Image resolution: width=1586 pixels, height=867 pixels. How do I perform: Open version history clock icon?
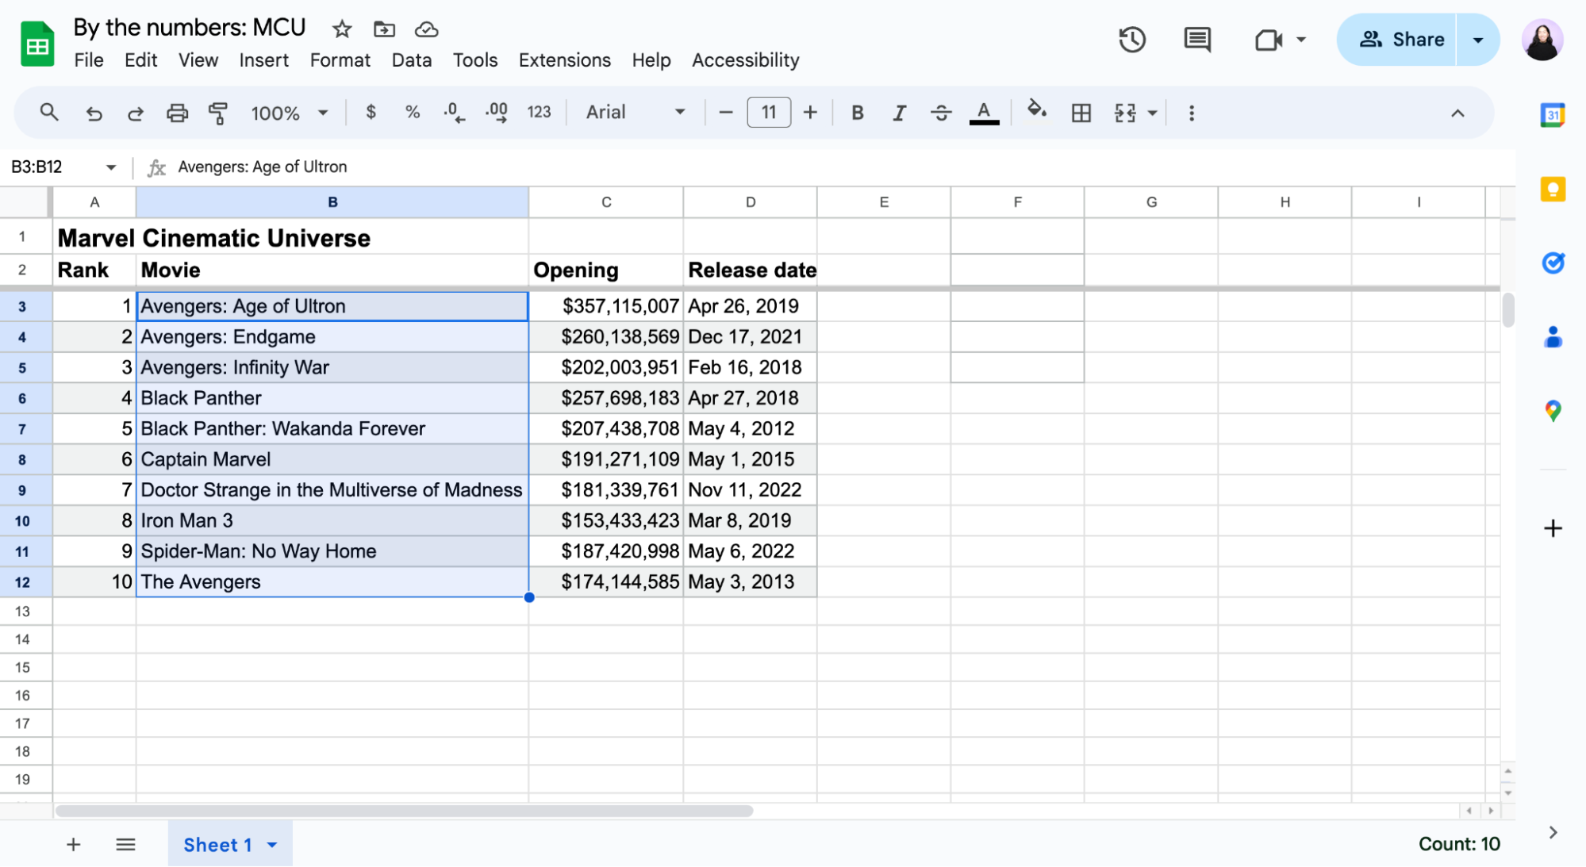(1132, 40)
